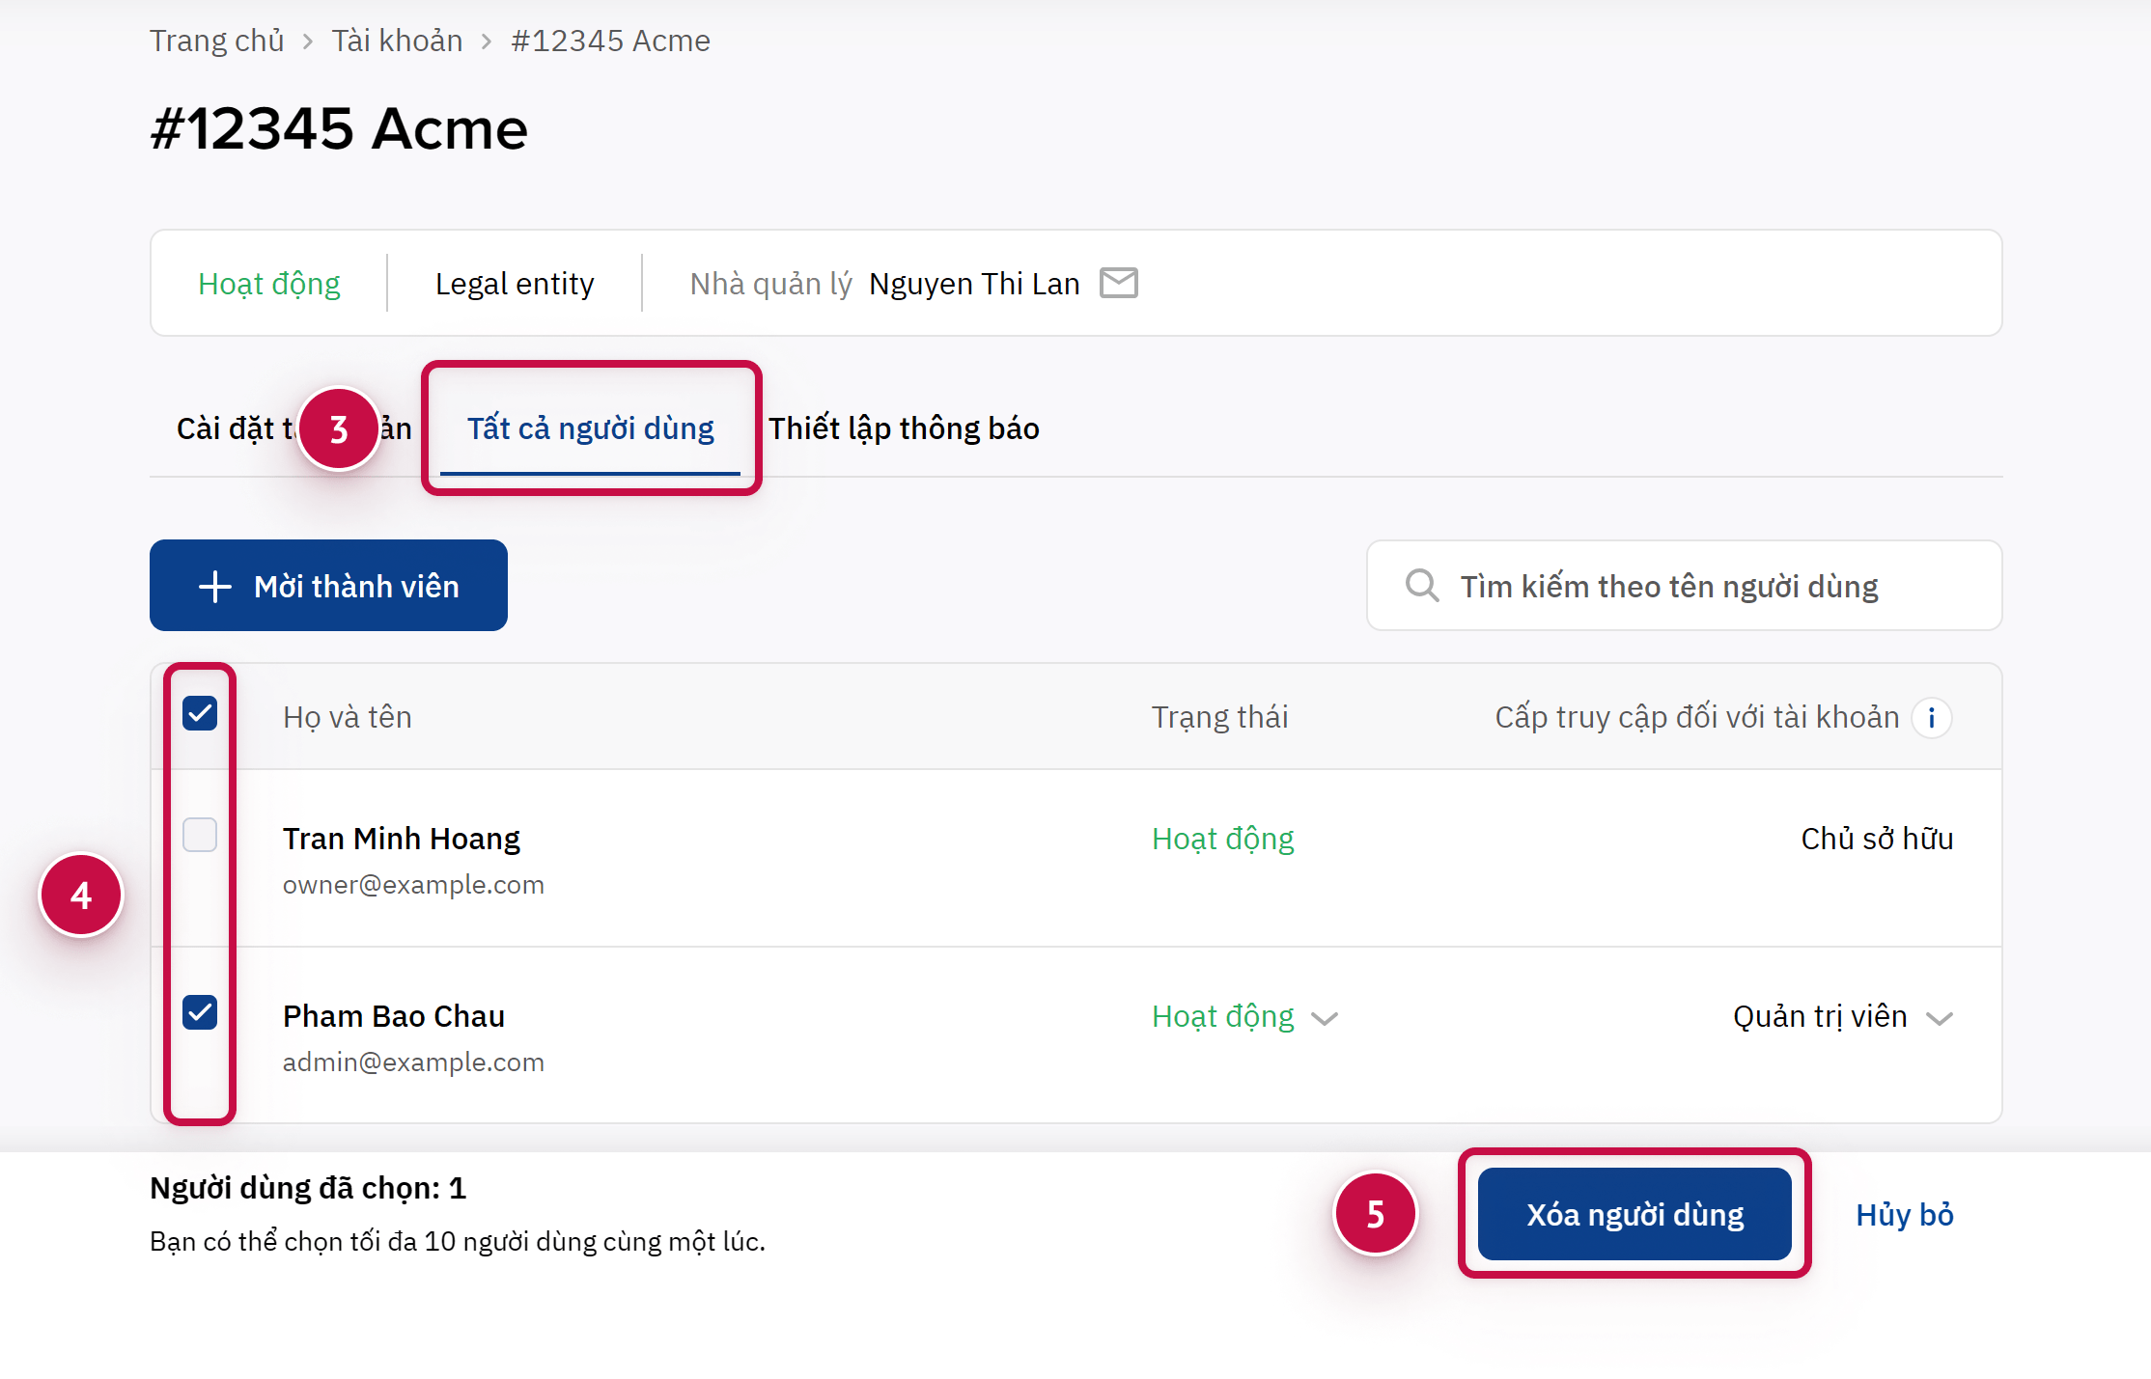Click the breadcrumb arrow after Trang chủ
Viewport: 2151px width, 1379px height.
click(308, 41)
